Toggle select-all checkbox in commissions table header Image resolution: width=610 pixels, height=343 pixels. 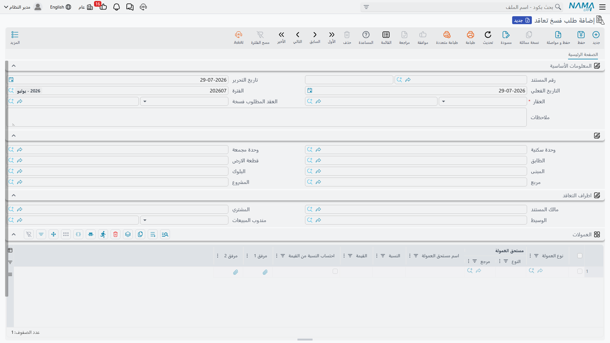pos(580,256)
